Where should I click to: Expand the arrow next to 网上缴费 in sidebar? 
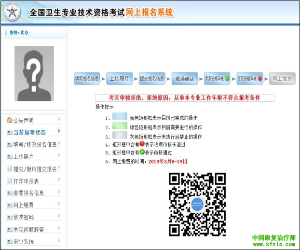(x=59, y=204)
